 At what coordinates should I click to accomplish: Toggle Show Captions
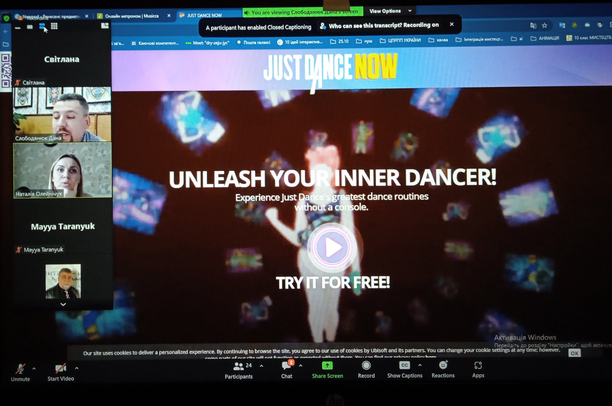(404, 370)
